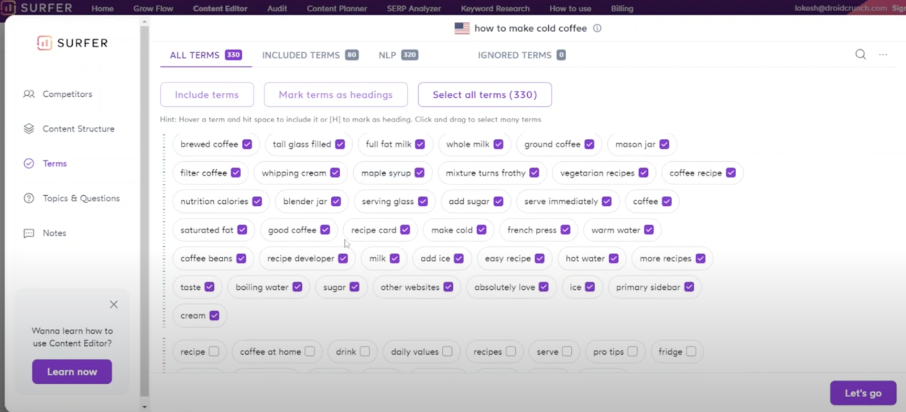Check the 'pro tips' term checkbox

pyautogui.click(x=633, y=351)
